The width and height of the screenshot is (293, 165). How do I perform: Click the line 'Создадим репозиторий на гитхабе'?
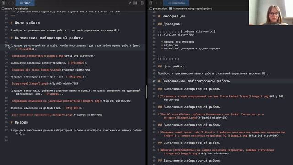click(75, 47)
